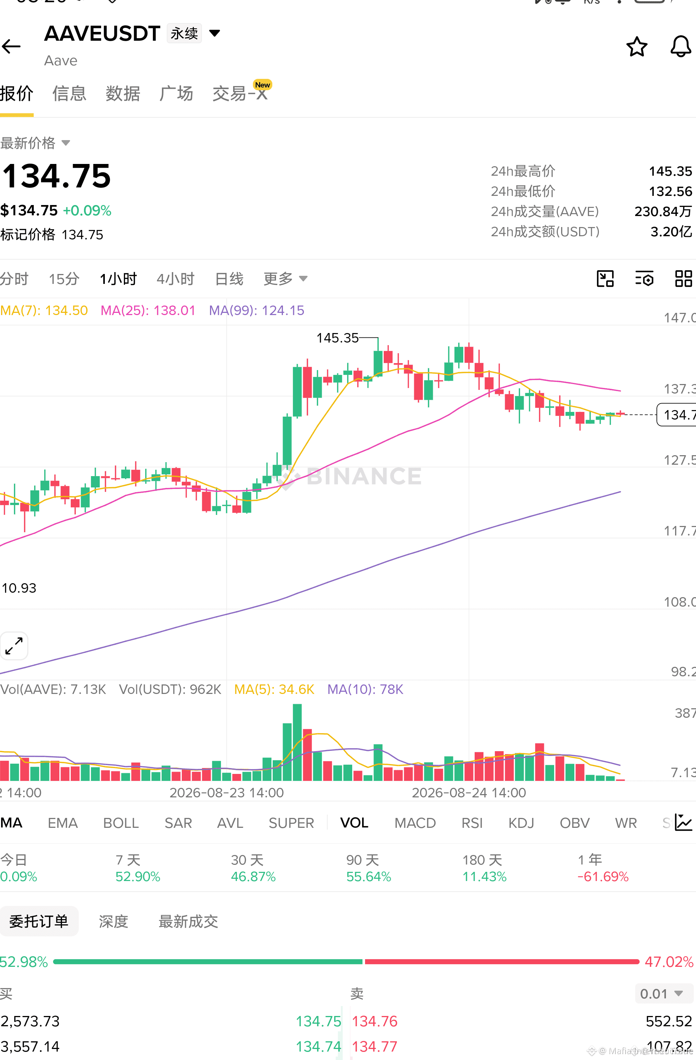Image resolution: width=696 pixels, height=1060 pixels.
Task: Toggle the VOL sub-indicator
Action: [x=354, y=823]
